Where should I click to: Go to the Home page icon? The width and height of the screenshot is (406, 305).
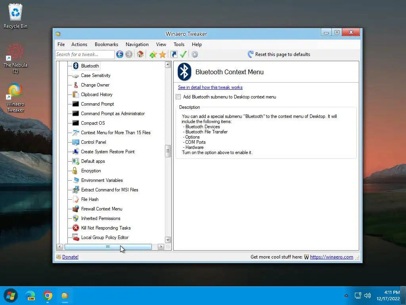pos(140,54)
